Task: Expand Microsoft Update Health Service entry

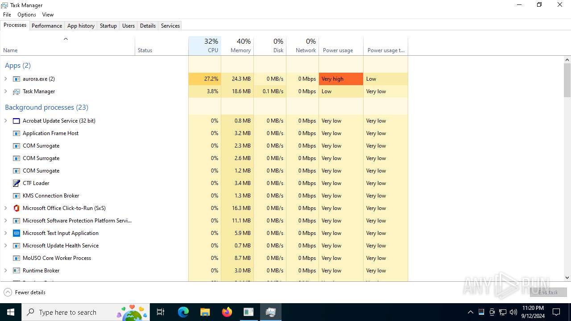Action: pos(6,246)
